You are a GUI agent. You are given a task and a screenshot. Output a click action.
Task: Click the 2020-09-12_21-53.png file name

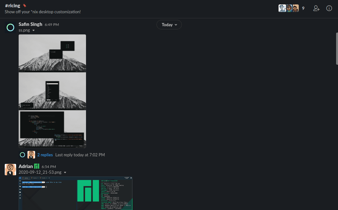click(40, 172)
